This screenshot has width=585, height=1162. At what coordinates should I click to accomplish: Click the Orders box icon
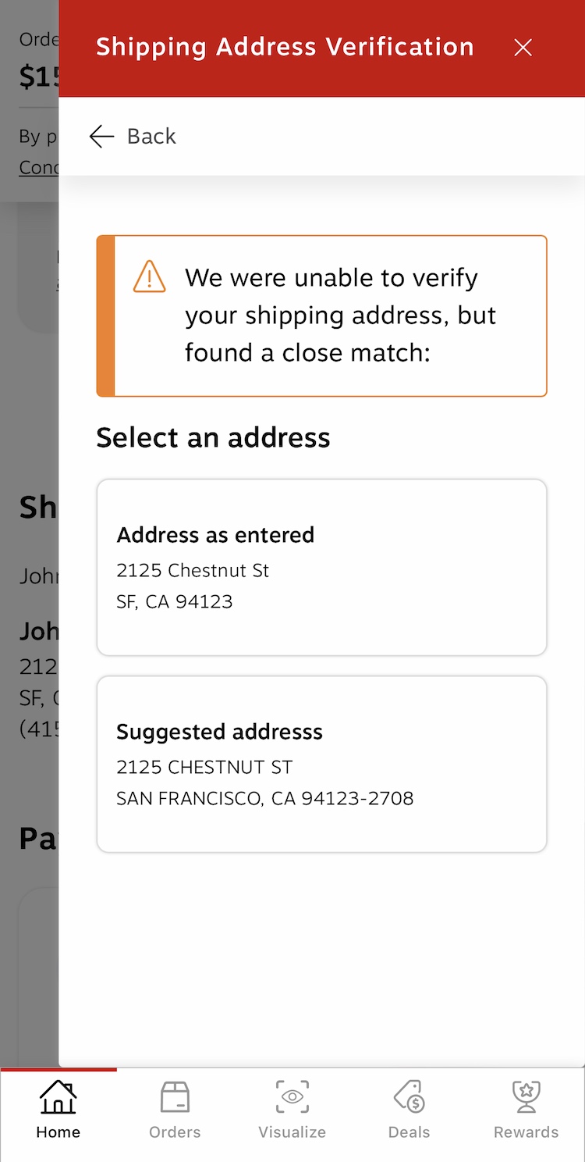175,1097
